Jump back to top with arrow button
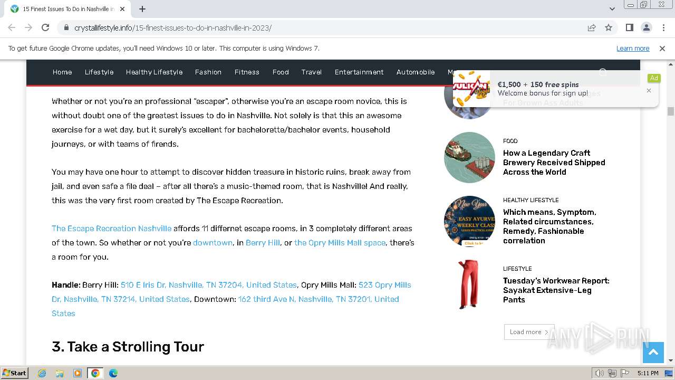The width and height of the screenshot is (675, 380). coord(653,353)
